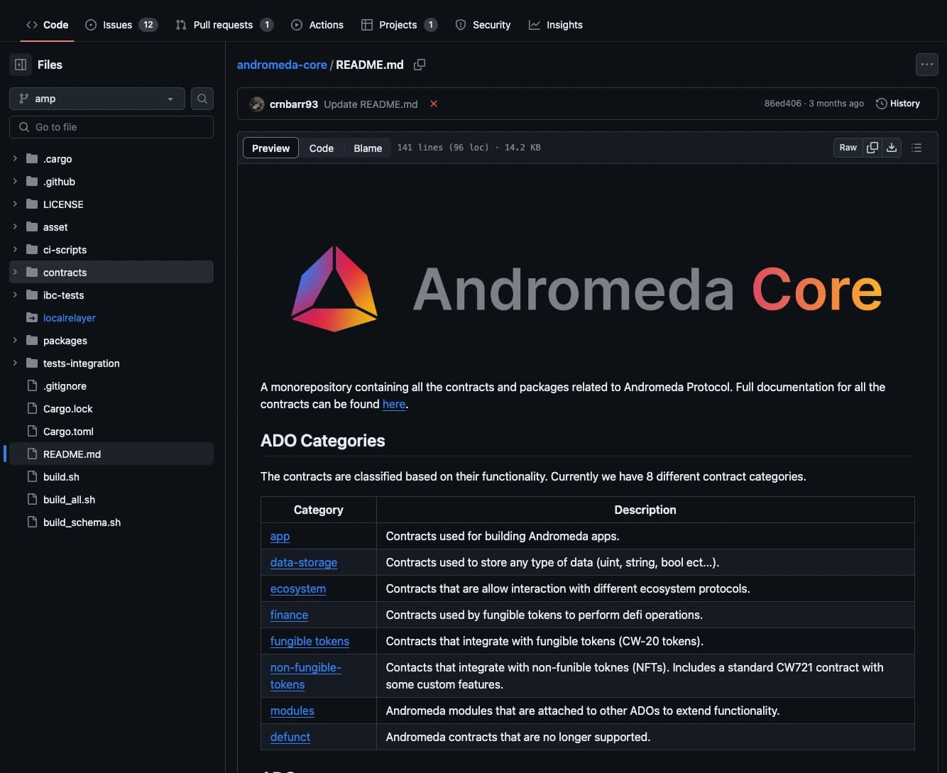Click the Code angle-brackets icon
Screen dimensions: 947x773
32,25
